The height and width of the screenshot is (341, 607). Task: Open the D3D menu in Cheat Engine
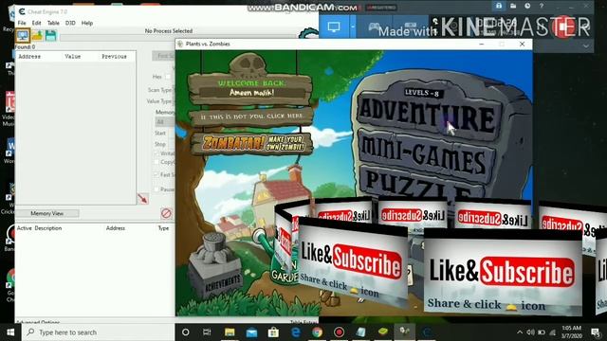70,23
